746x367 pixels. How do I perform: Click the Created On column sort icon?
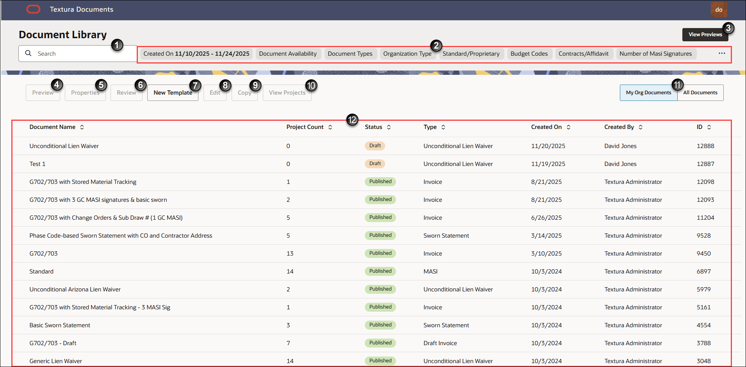pos(569,127)
